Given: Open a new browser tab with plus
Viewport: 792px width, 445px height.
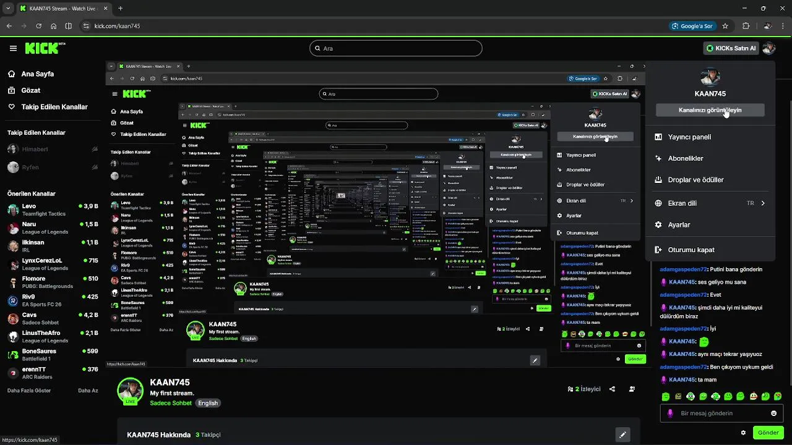Looking at the screenshot, I should pos(120,9).
